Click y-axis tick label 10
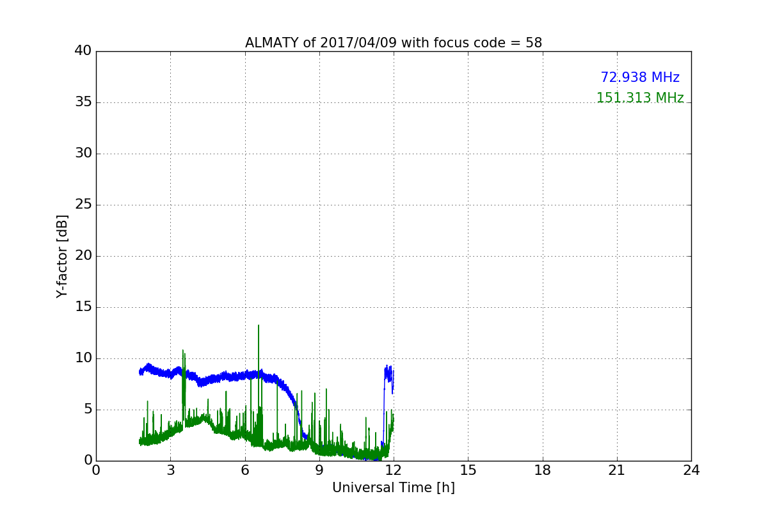Image resolution: width=768 pixels, height=512 pixels. [x=83, y=358]
